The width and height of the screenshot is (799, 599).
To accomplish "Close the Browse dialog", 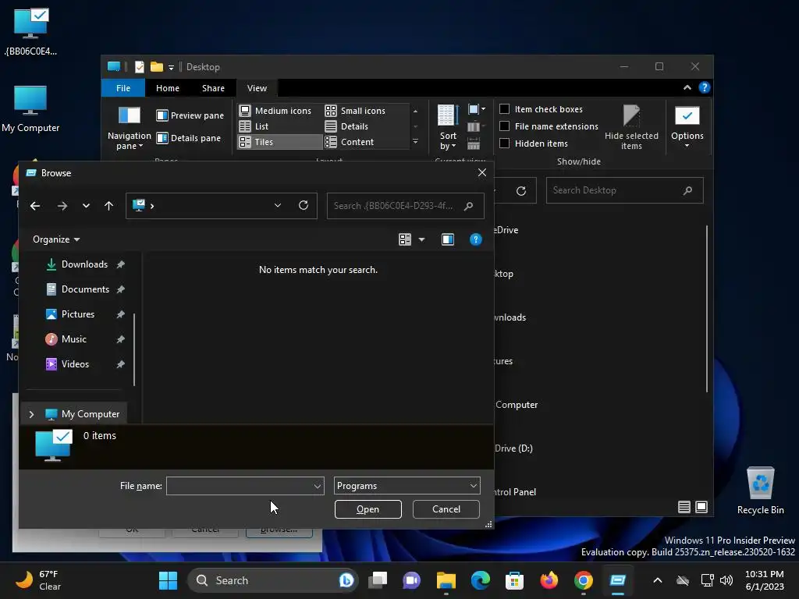I will (482, 172).
